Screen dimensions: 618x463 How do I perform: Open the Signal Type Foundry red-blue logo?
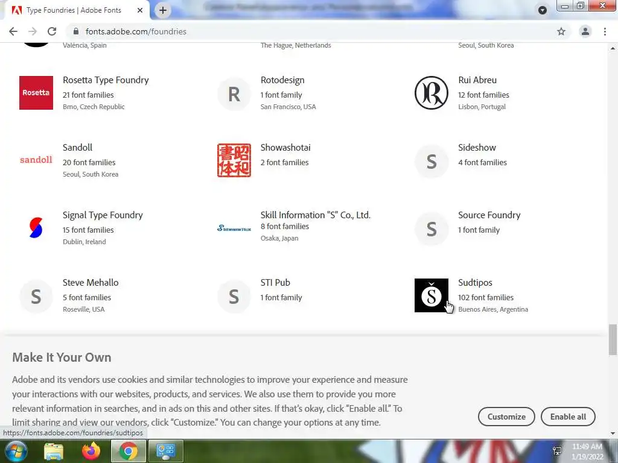click(36, 227)
